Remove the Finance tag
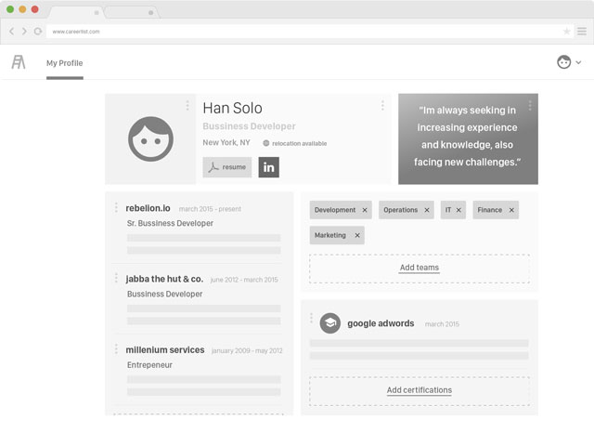594x446 pixels. pyautogui.click(x=511, y=210)
